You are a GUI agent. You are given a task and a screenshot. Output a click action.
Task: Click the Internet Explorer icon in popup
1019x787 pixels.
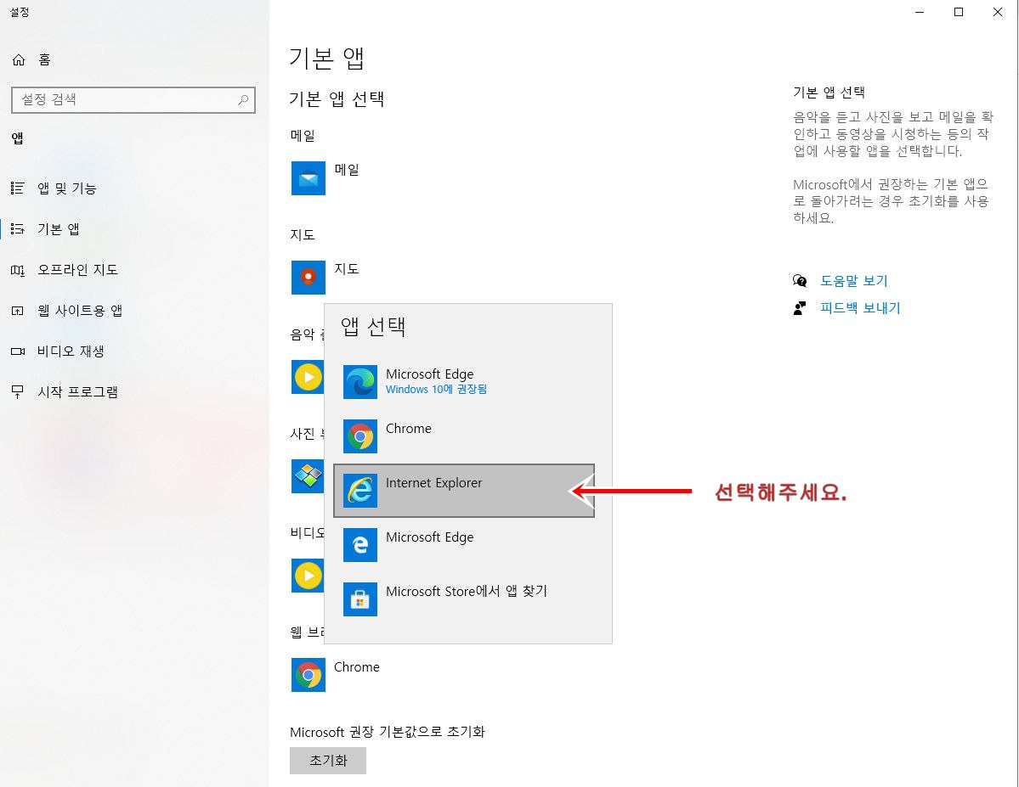[x=360, y=490]
